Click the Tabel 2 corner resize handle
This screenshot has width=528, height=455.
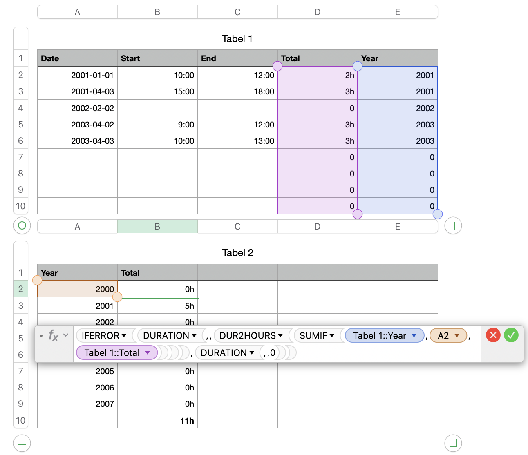tap(453, 443)
